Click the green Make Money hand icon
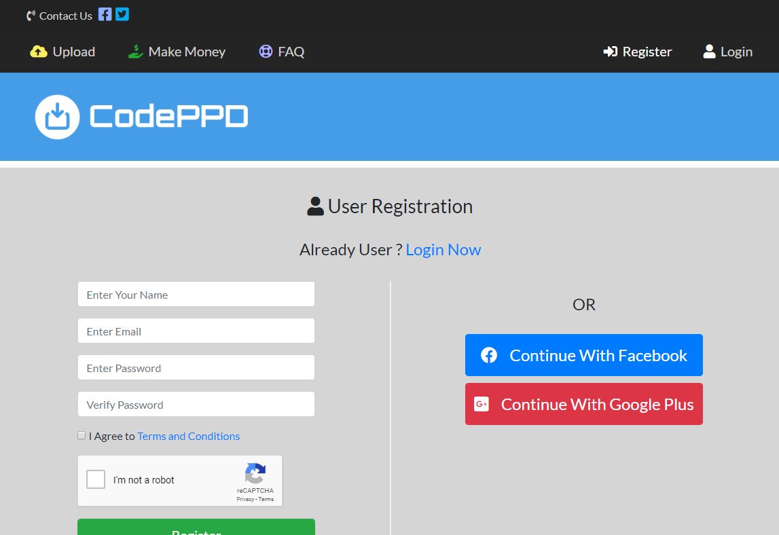 [136, 52]
